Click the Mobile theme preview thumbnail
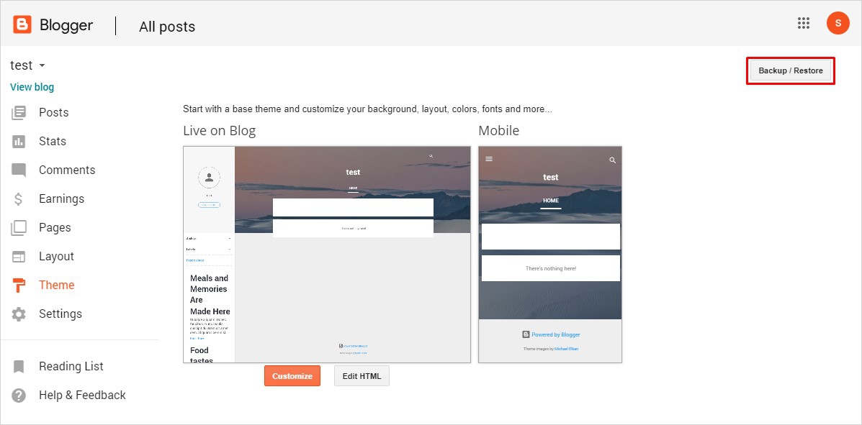862x425 pixels. coord(550,255)
